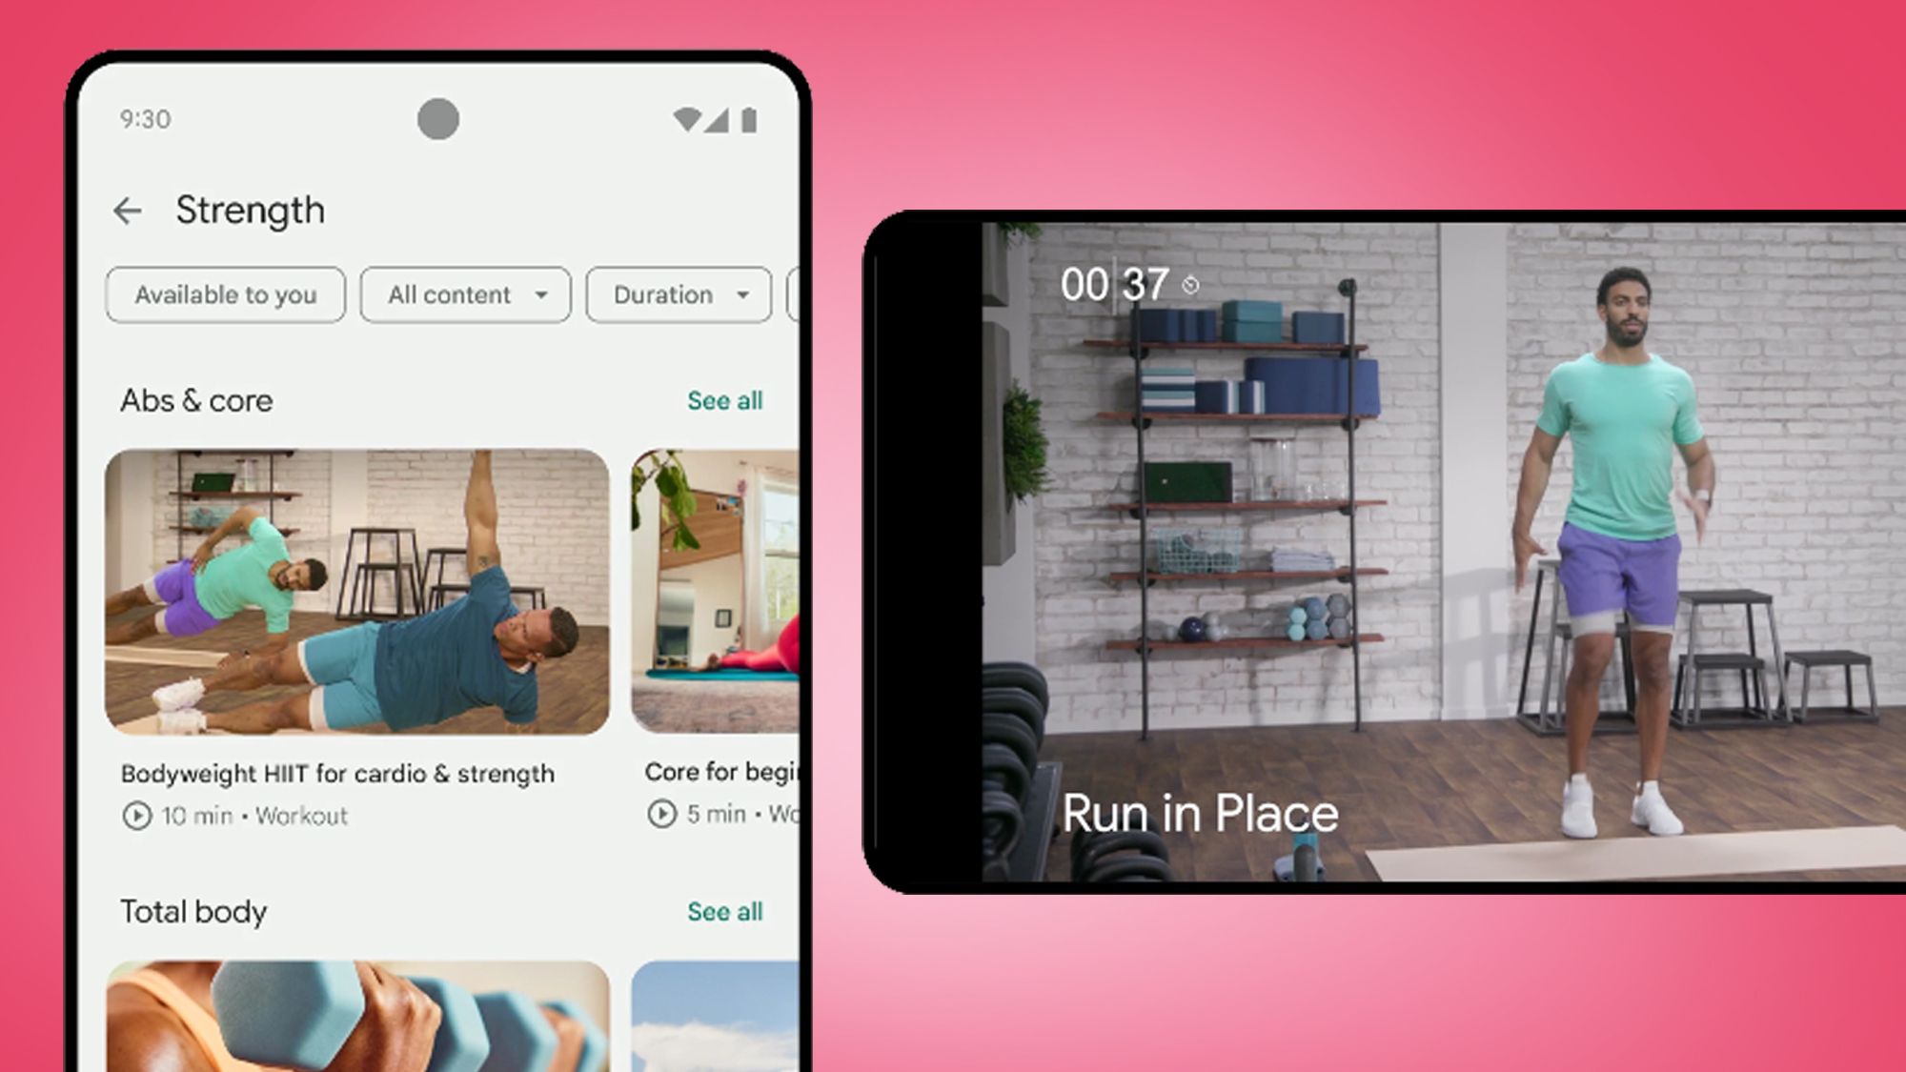Image resolution: width=1906 pixels, height=1072 pixels.
Task: Click the camera/lens icon in phone status bar
Action: pos(438,120)
